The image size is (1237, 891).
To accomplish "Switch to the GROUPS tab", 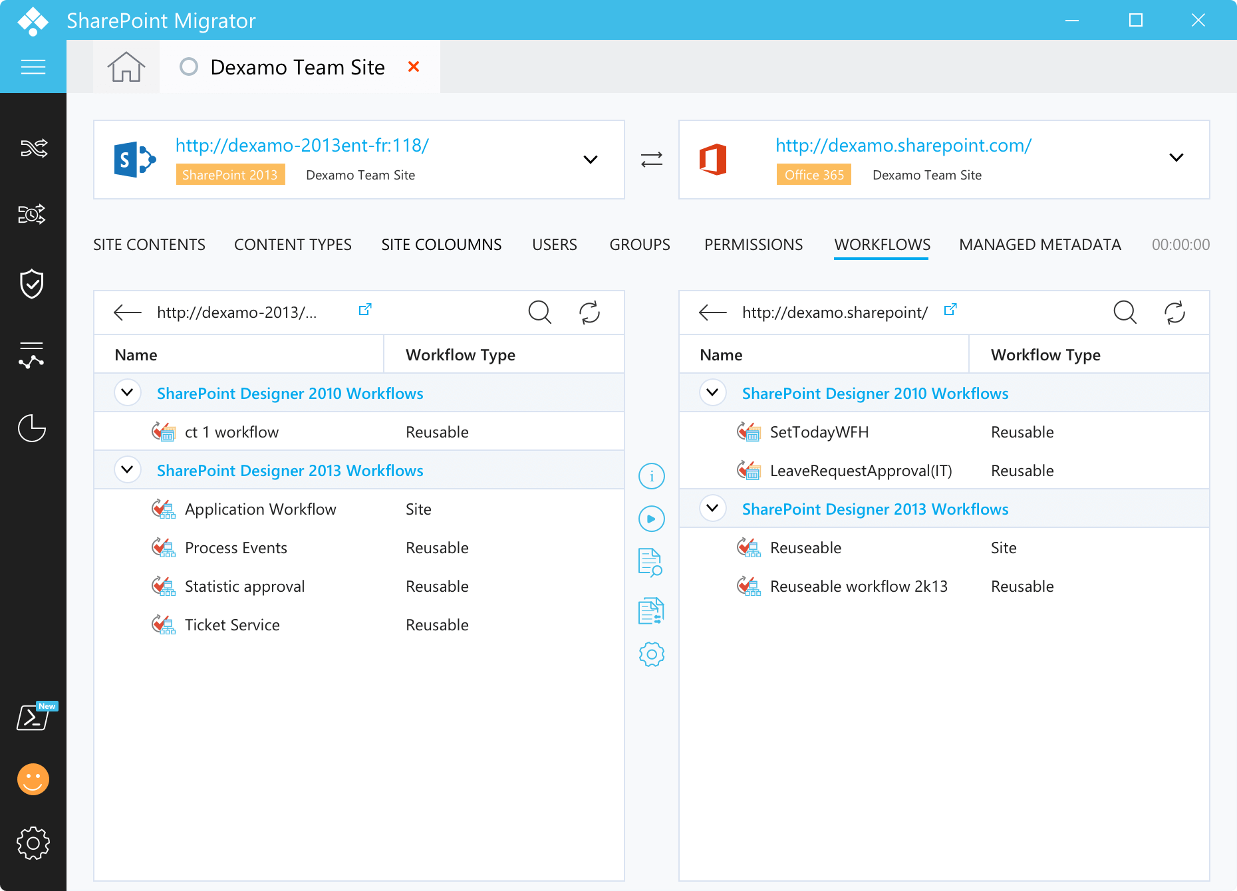I will click(640, 245).
